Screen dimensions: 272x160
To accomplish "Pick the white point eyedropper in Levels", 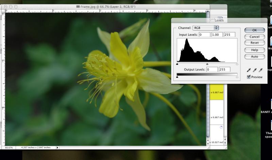I will [260, 70].
